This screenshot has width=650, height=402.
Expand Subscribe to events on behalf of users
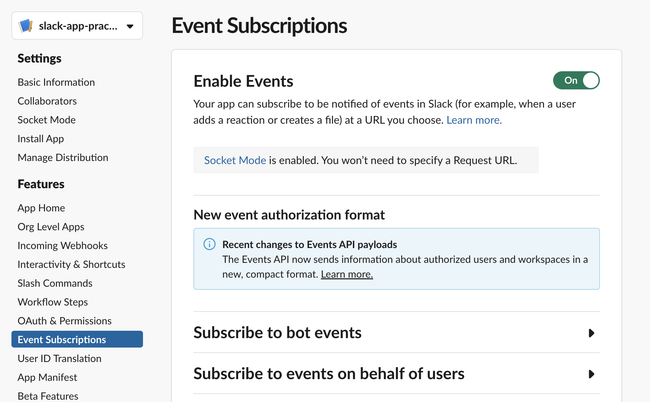pos(591,374)
